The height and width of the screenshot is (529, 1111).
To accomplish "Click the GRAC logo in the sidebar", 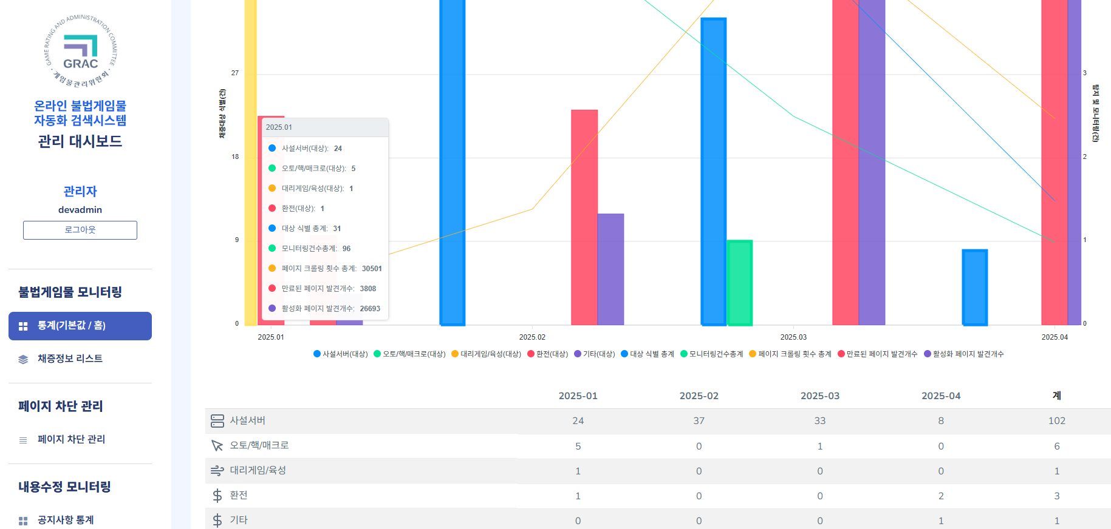I will pos(80,51).
